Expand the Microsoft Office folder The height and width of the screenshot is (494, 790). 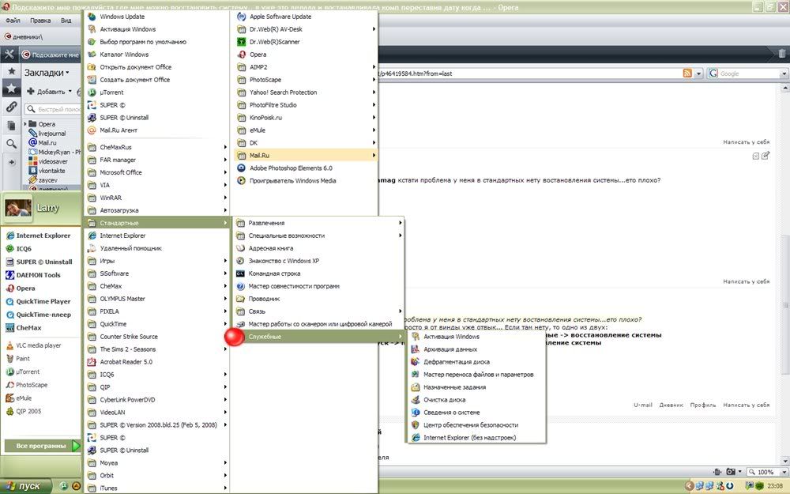(120, 172)
